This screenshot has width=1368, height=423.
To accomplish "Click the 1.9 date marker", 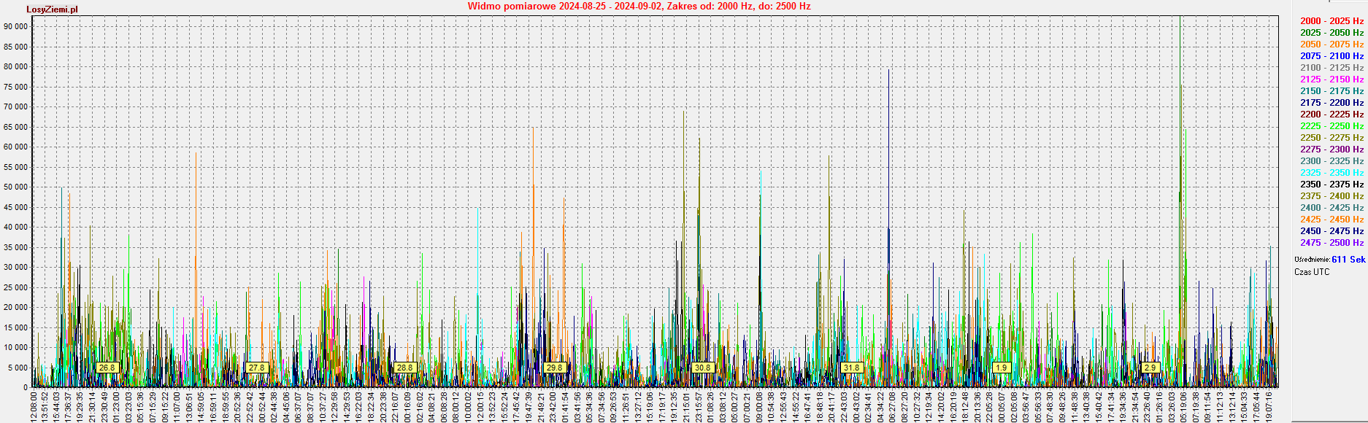I will pos(1001,368).
